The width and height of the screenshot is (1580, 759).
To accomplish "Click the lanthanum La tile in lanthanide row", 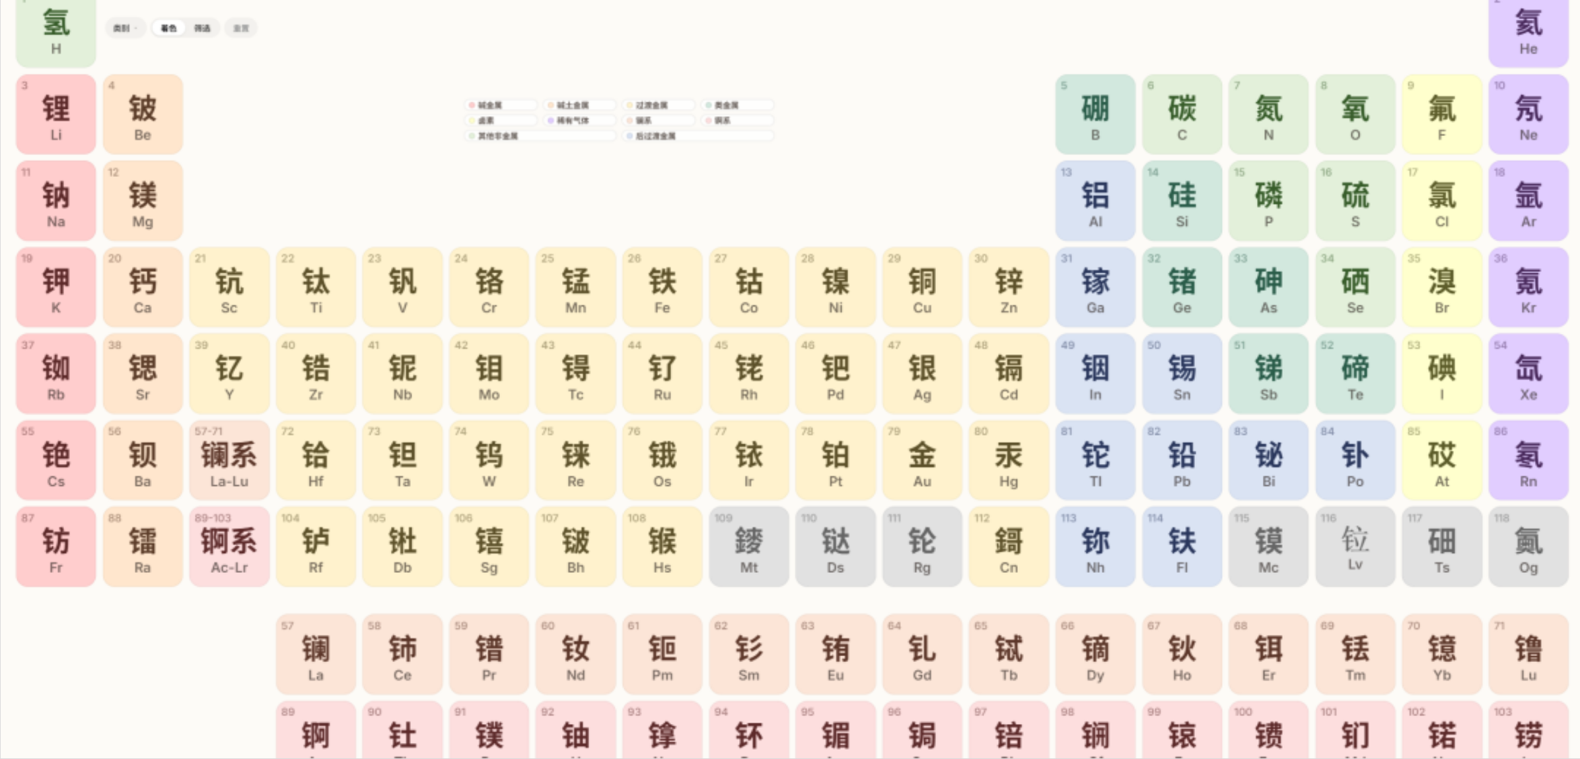I will pos(316,654).
